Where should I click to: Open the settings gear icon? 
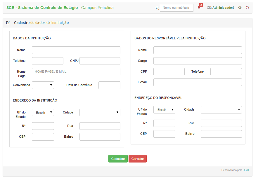click(240, 8)
